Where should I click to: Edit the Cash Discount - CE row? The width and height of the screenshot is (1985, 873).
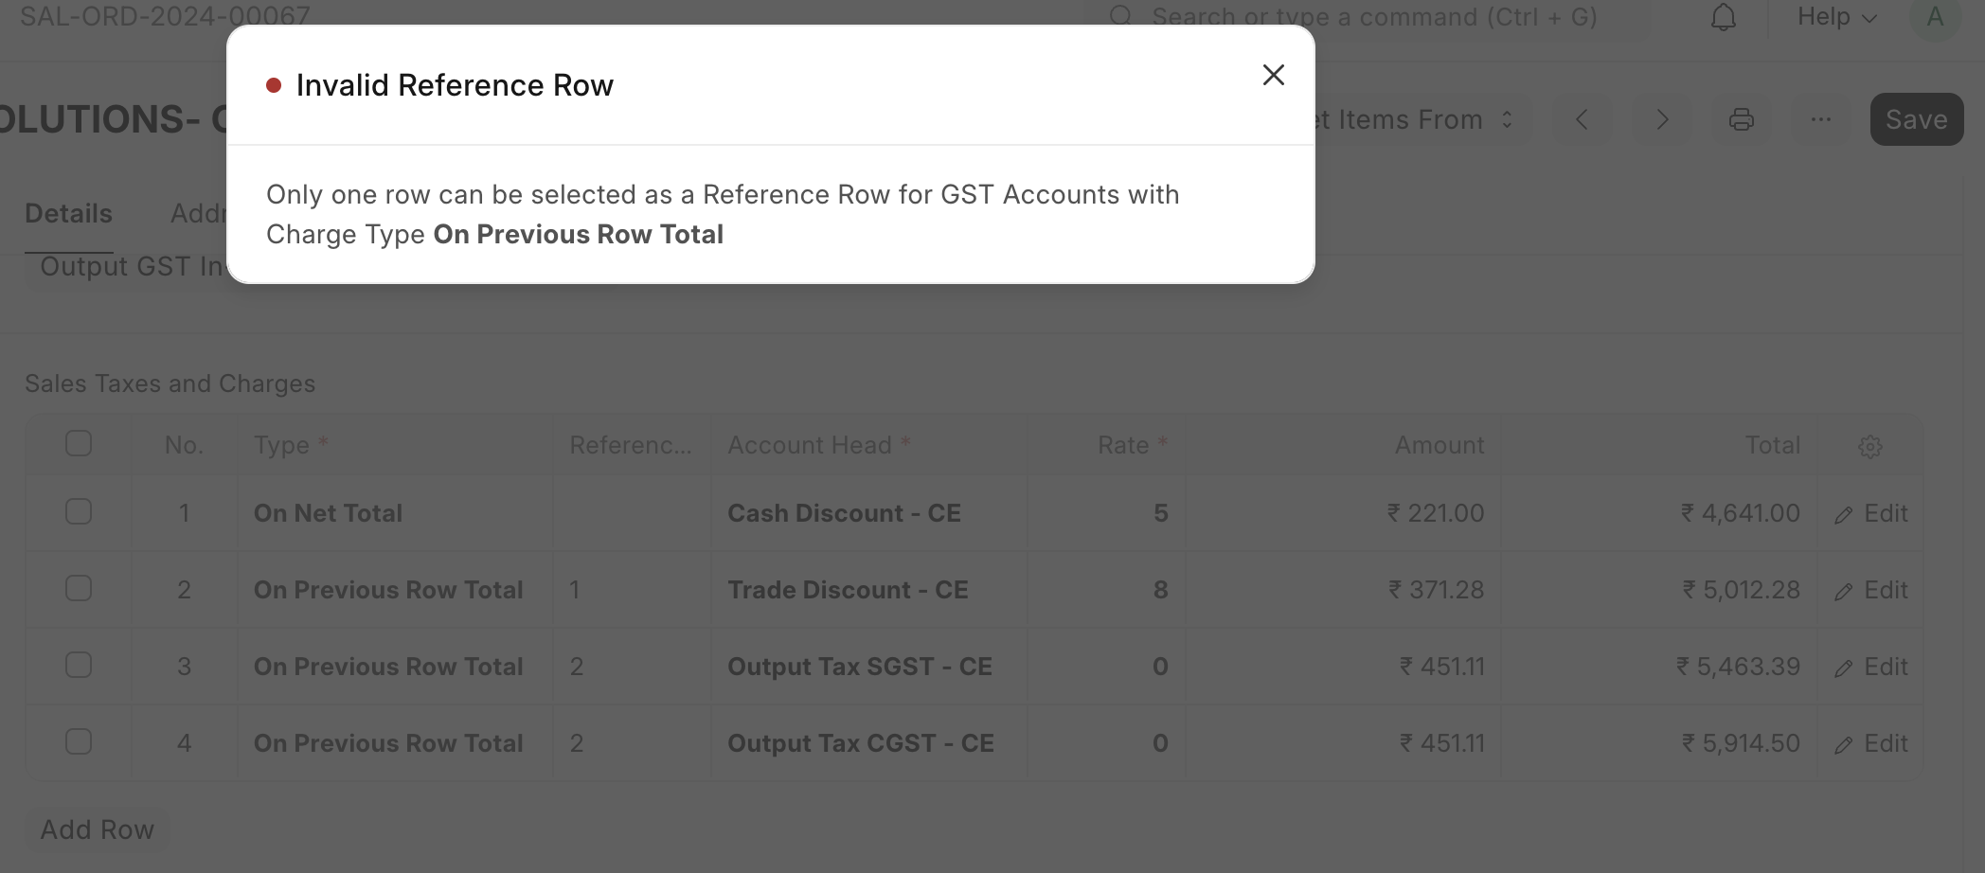click(x=1871, y=513)
